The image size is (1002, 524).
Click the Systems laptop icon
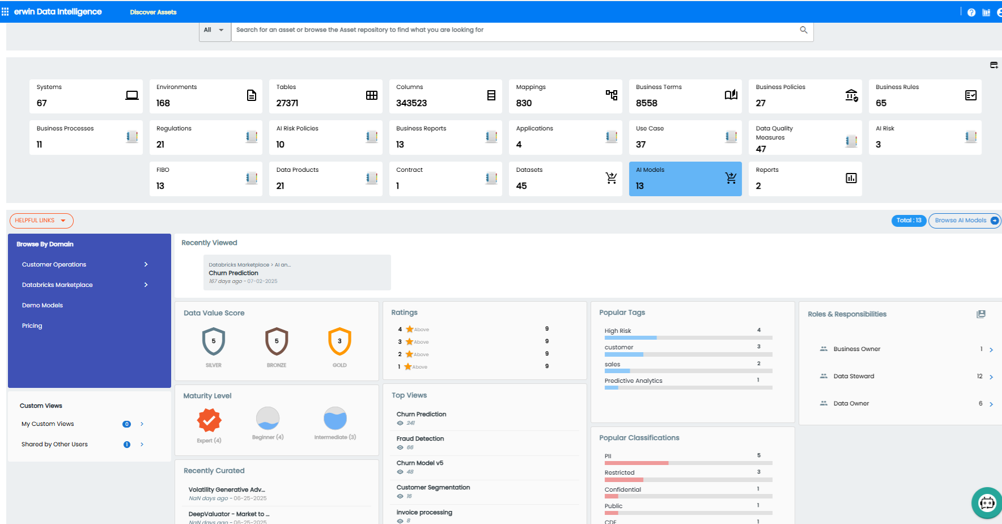[132, 95]
